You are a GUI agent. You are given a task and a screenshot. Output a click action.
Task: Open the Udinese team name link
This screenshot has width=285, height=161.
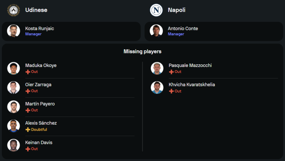click(36, 10)
